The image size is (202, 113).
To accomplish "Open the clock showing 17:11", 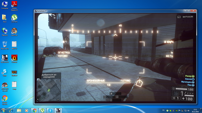I will [x=195, y=110].
